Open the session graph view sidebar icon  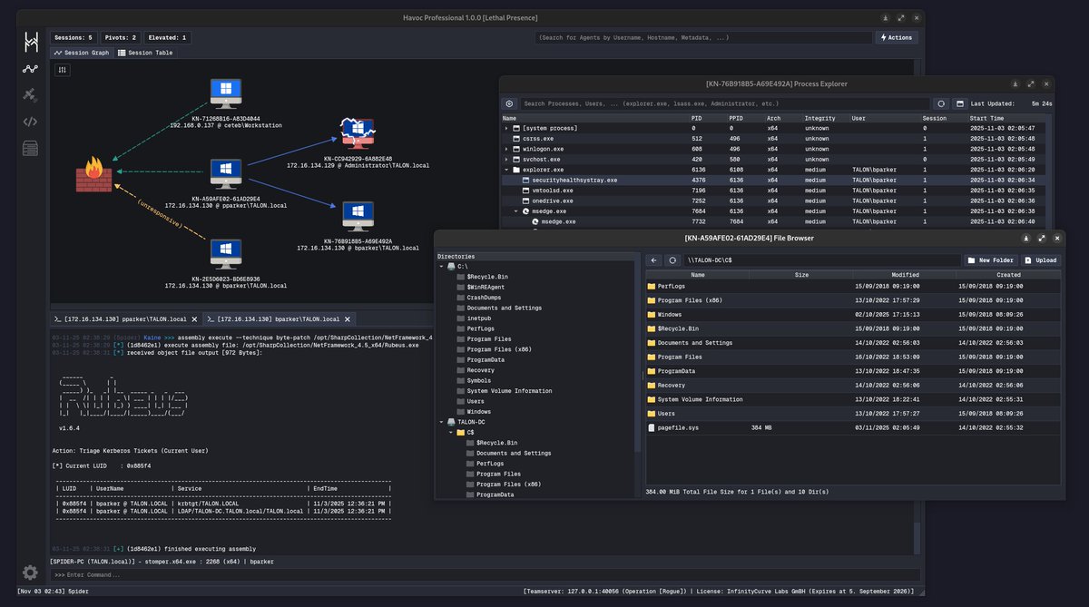click(31, 68)
